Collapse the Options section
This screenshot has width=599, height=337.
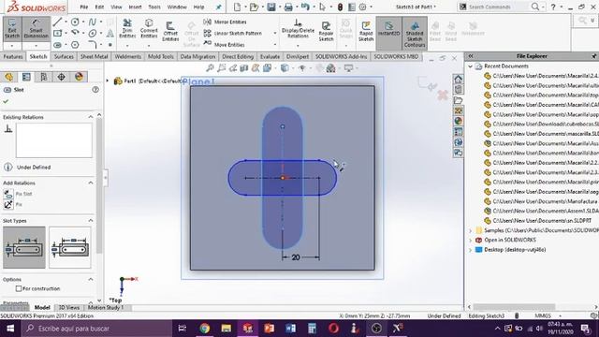coord(91,279)
